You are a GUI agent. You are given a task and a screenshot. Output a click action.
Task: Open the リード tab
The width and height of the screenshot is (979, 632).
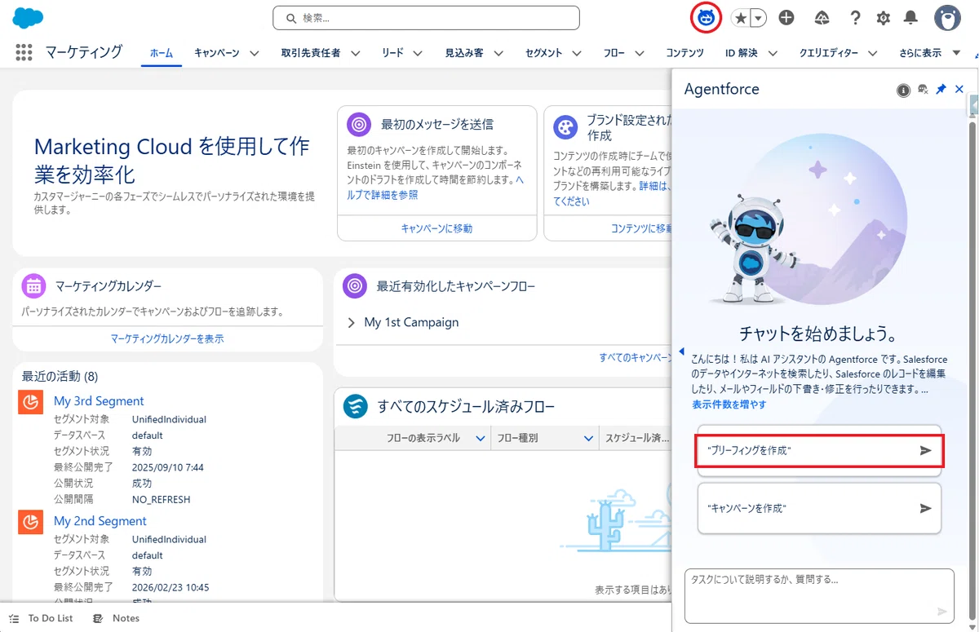click(x=392, y=53)
